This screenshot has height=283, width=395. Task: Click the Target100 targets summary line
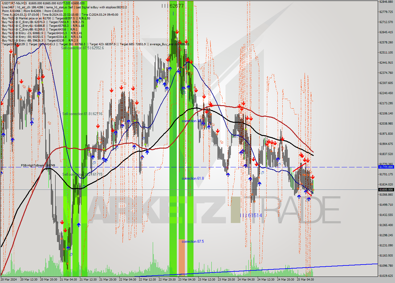(x=95, y=44)
